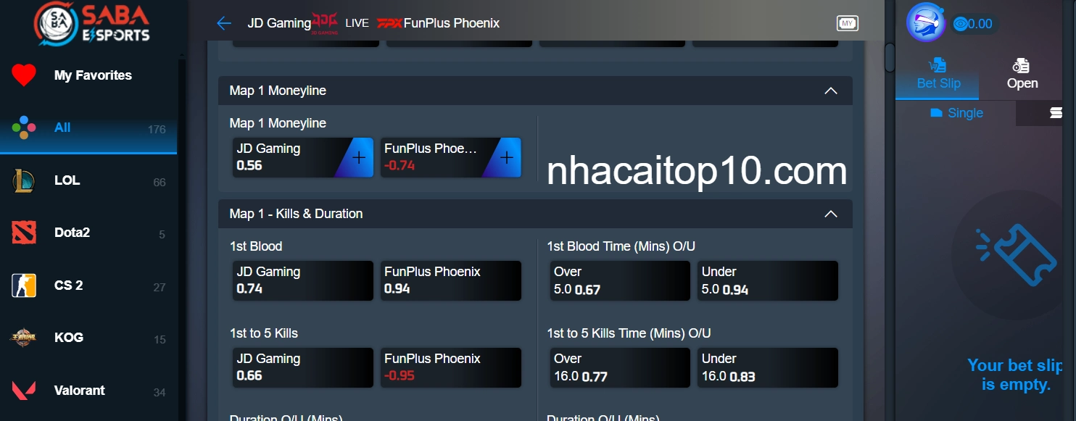Open My Favorites heart icon
Screen dimensions: 1076x421
click(x=24, y=75)
